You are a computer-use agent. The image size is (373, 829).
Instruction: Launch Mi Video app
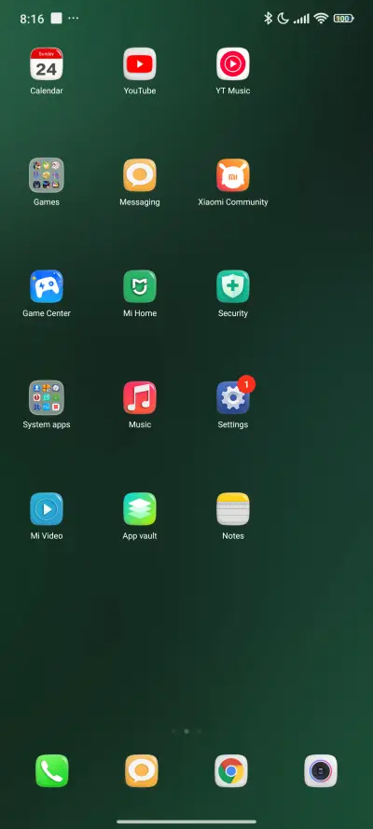[47, 509]
